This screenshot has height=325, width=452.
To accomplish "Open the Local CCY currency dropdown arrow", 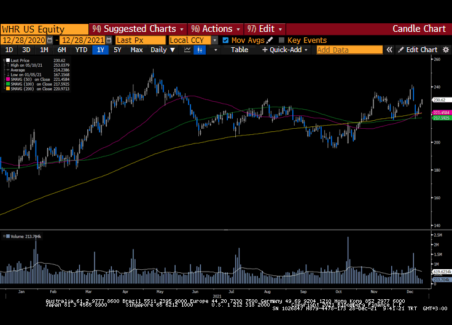I will (214, 40).
